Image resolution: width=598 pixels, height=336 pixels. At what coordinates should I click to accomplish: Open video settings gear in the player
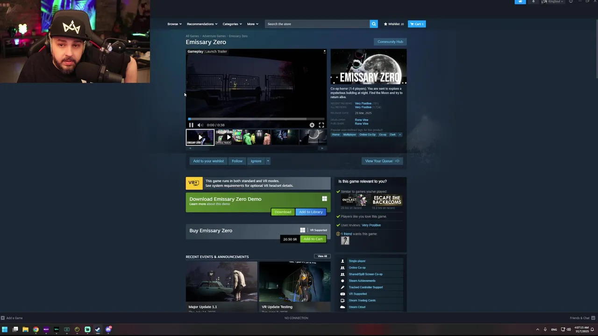click(x=312, y=125)
